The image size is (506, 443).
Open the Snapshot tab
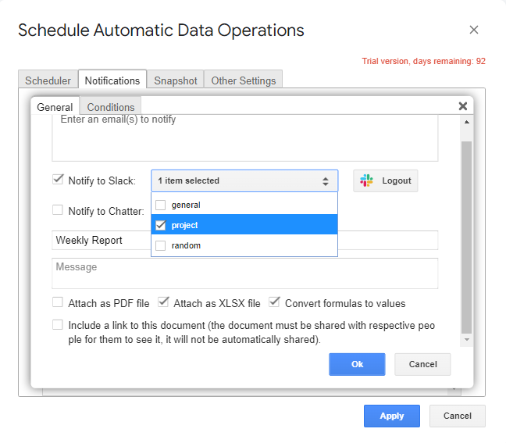tap(175, 80)
